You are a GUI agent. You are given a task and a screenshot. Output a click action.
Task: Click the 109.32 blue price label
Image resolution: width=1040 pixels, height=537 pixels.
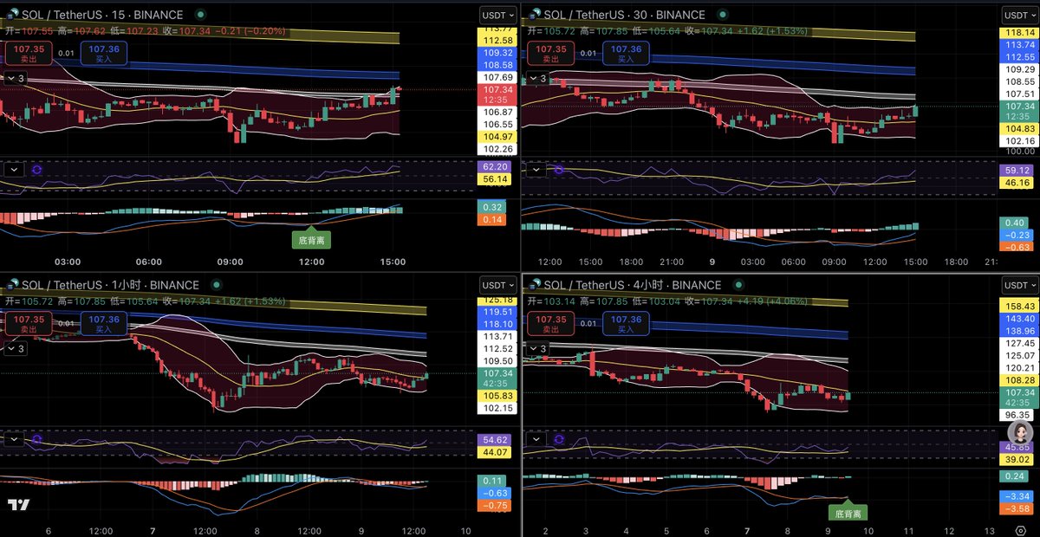(x=497, y=53)
